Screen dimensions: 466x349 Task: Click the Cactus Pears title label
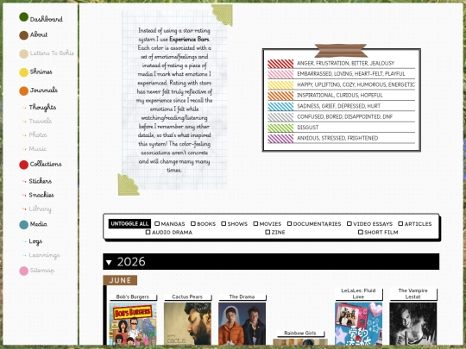[187, 296]
